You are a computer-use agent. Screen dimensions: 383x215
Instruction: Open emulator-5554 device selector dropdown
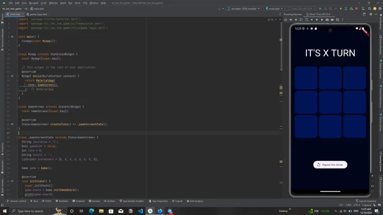pos(244,8)
